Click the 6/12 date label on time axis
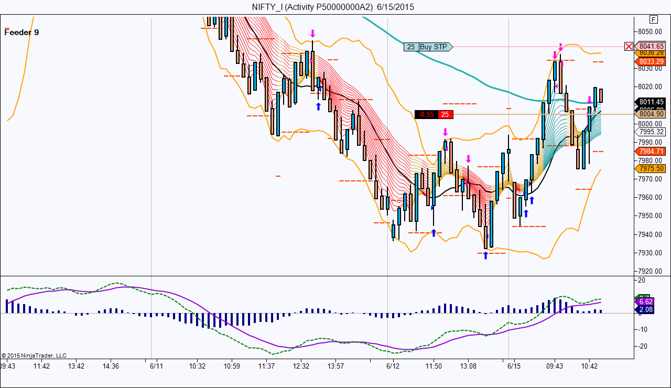The image size is (671, 388). pos(393,365)
